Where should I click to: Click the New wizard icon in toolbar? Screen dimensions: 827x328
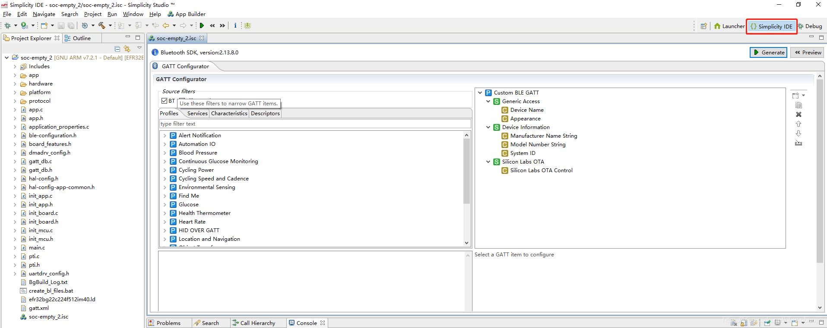pyautogui.click(x=44, y=25)
